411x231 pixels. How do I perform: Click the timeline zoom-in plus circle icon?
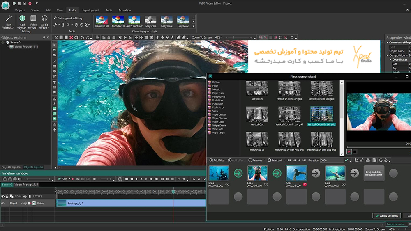(x=5, y=179)
